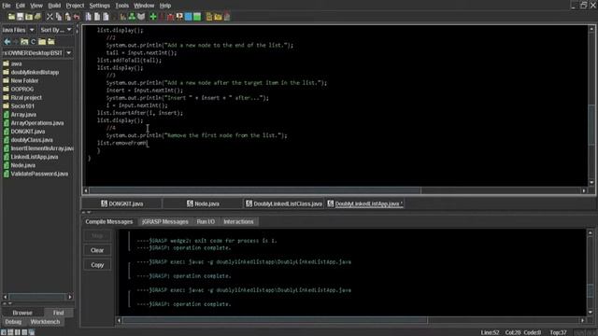
Task: Click the Paste clipboard toolbar icon
Action: click(68, 17)
